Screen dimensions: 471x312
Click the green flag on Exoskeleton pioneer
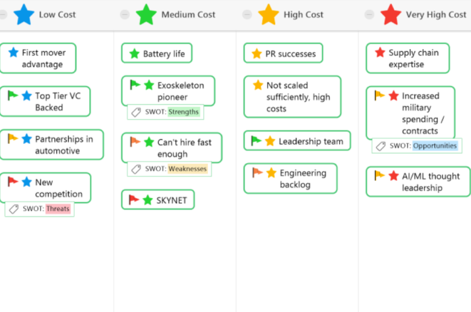pyautogui.click(x=135, y=85)
